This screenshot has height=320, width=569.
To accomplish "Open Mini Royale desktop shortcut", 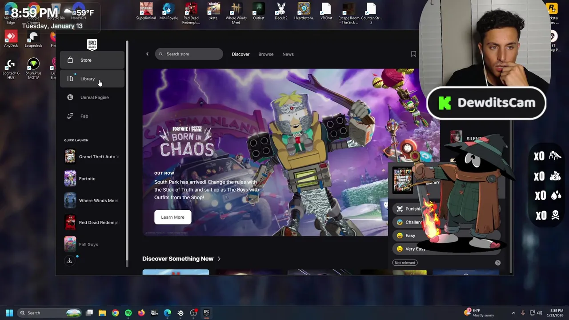I will (168, 12).
